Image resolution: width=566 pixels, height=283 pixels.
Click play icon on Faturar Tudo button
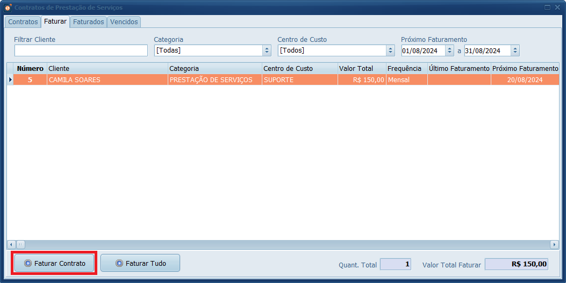pos(119,264)
